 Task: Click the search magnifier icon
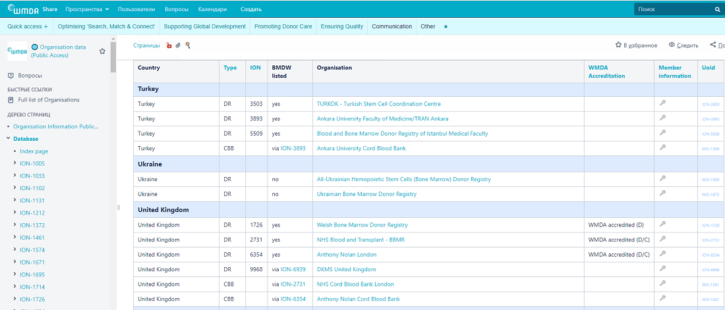(x=717, y=9)
